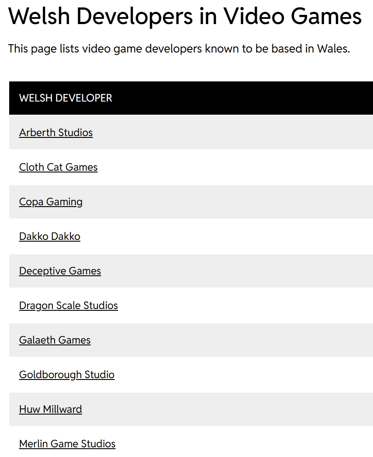The height and width of the screenshot is (457, 373).
Task: Open the Huw Millward link
Action: [x=50, y=409]
